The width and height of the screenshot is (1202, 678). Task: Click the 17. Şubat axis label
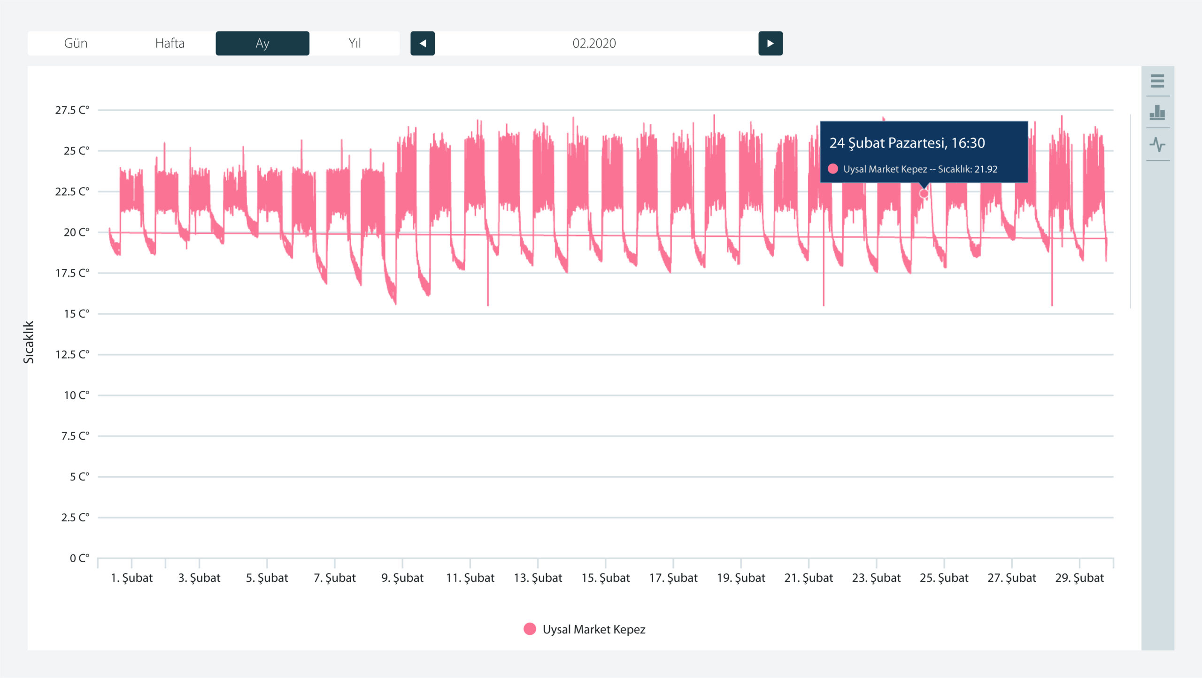pos(673,578)
